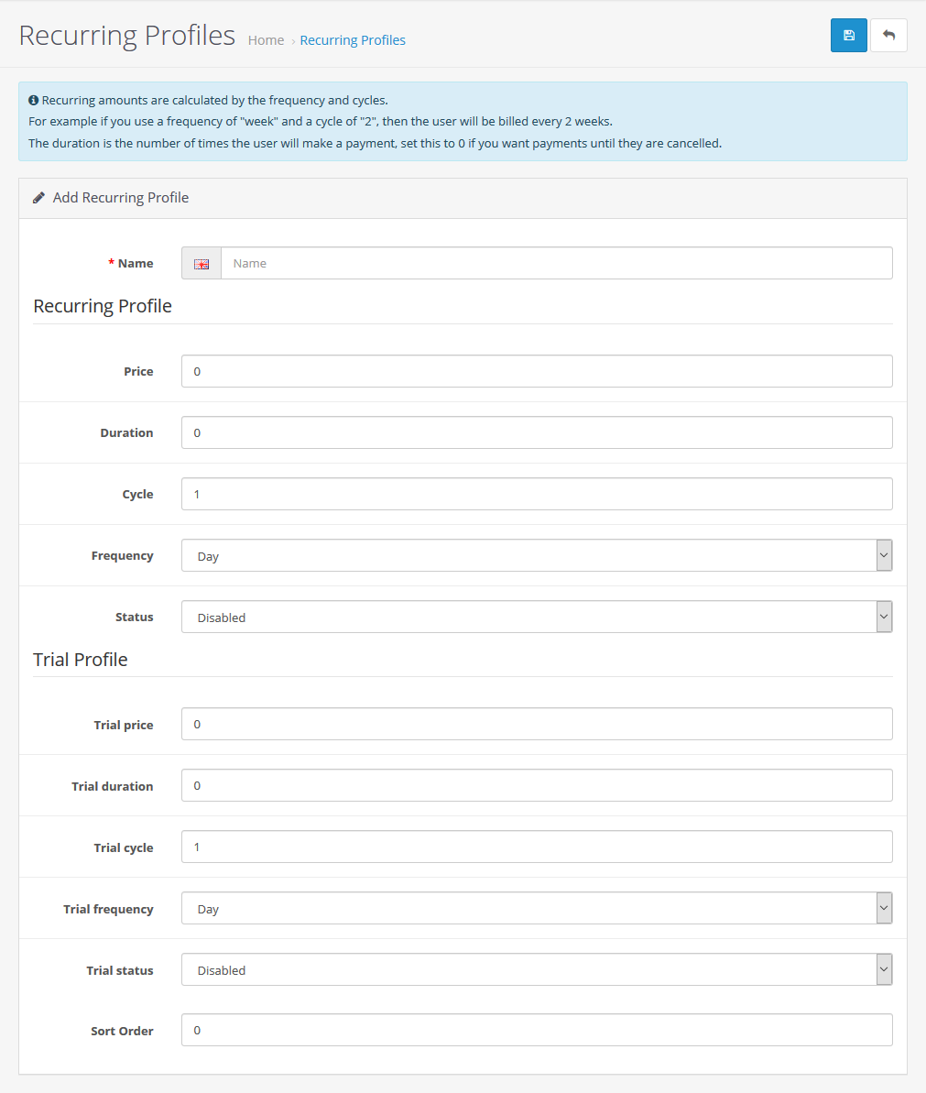Click inside the Trial cycle field

click(x=537, y=847)
